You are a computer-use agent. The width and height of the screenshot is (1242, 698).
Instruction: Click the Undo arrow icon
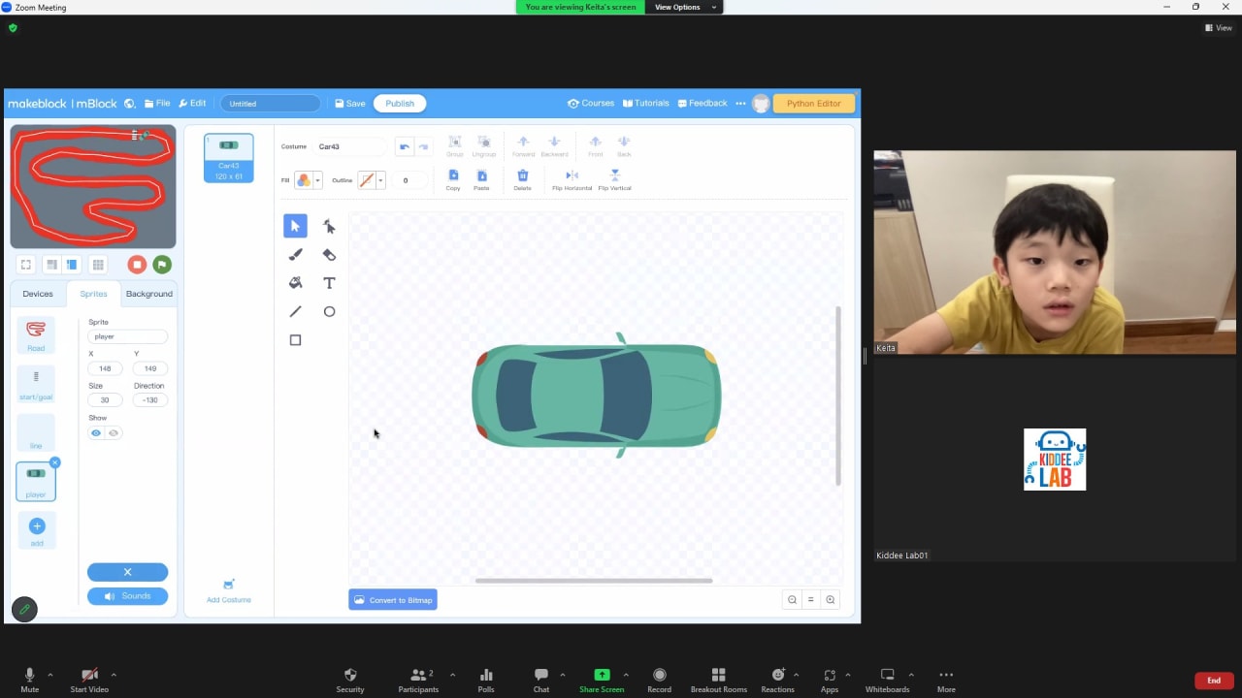(x=405, y=146)
